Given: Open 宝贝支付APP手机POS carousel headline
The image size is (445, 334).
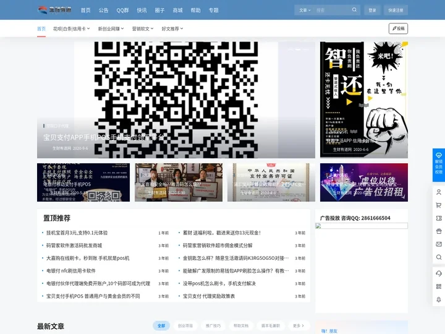Looking at the screenshot, I should click(x=104, y=137).
